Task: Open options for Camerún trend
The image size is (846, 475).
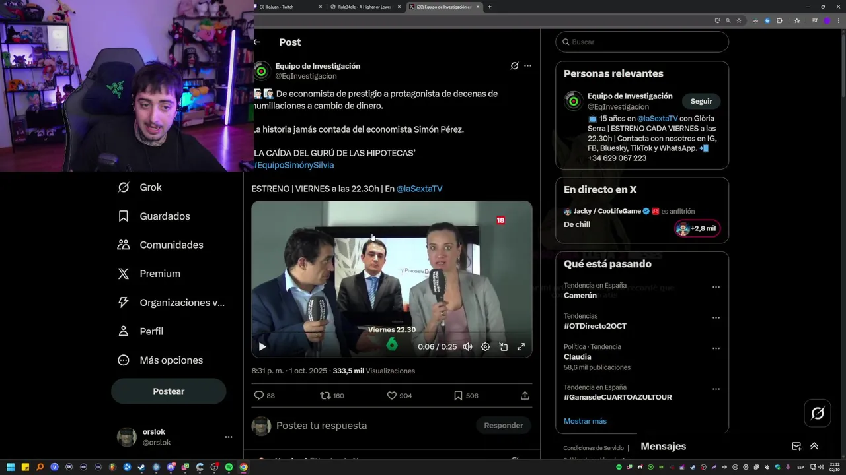Action: click(x=716, y=288)
